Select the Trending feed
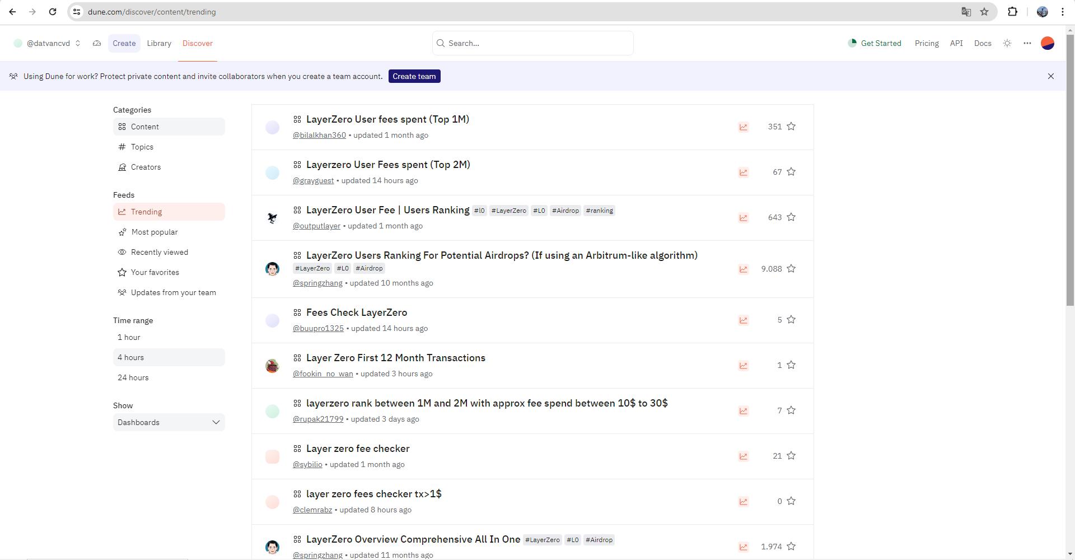The width and height of the screenshot is (1075, 560). tap(169, 212)
